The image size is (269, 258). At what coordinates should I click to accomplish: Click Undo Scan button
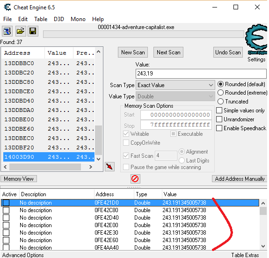coord(228,52)
